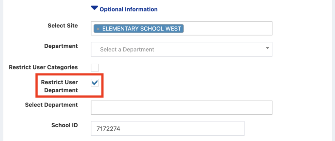Click the Select a Department placeholder text
The height and width of the screenshot is (141, 335).
click(x=127, y=50)
